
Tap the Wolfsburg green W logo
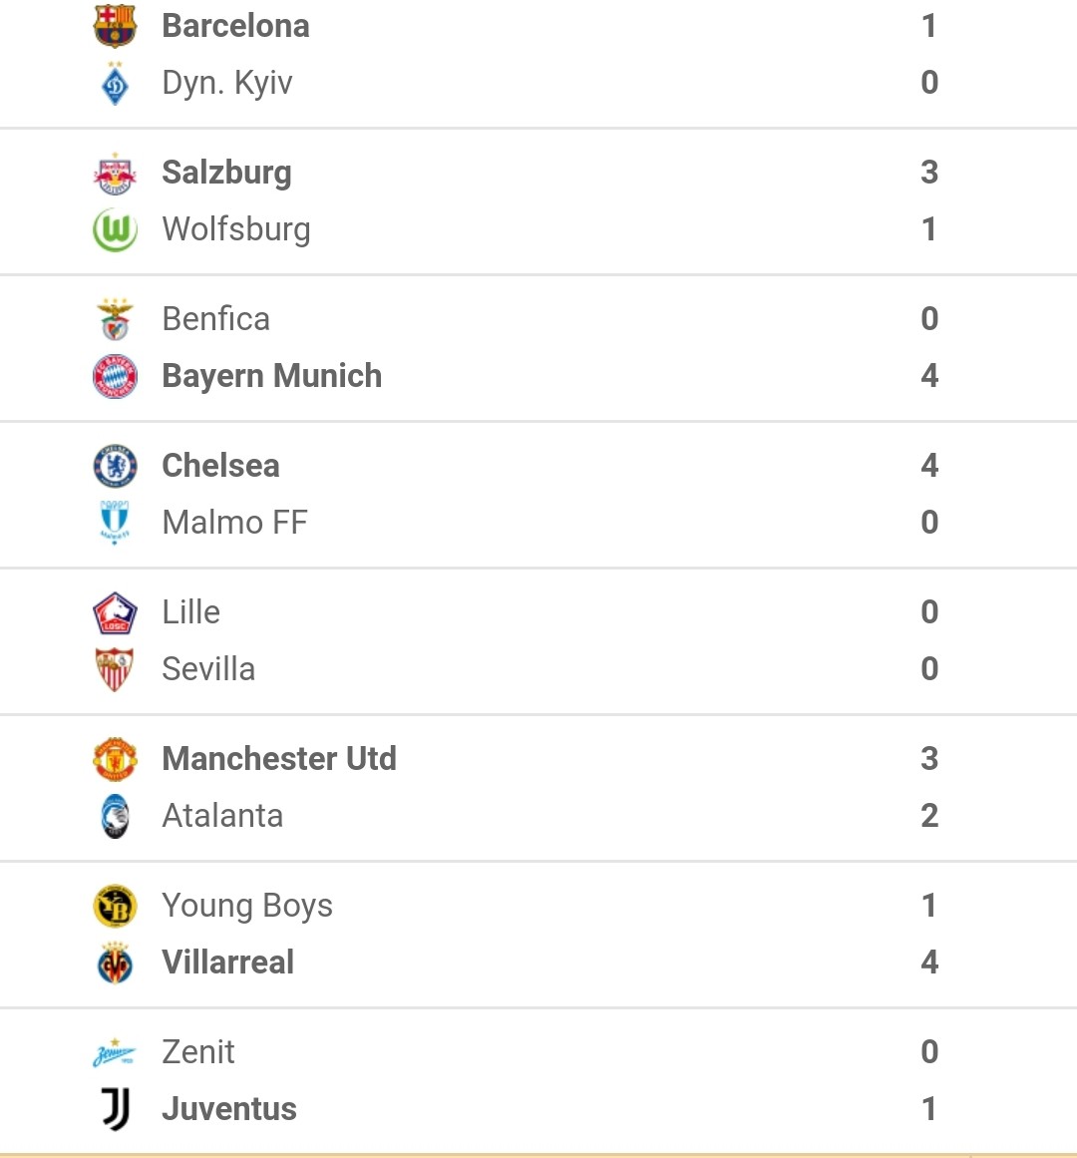pos(115,229)
